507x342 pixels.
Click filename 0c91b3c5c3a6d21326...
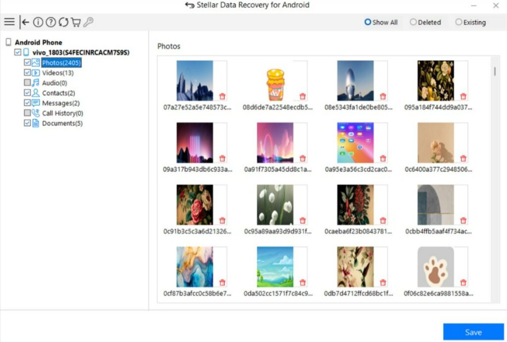tap(197, 231)
